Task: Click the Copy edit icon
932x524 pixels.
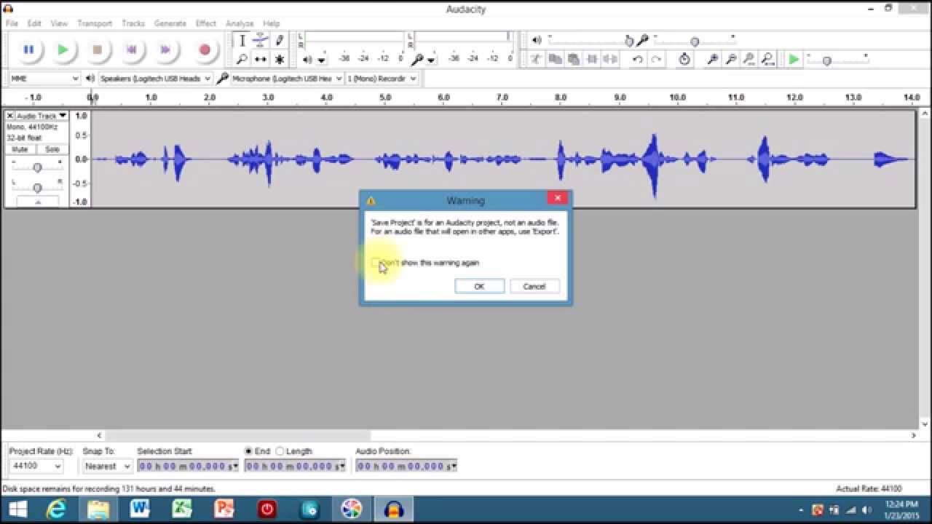Action: (555, 59)
